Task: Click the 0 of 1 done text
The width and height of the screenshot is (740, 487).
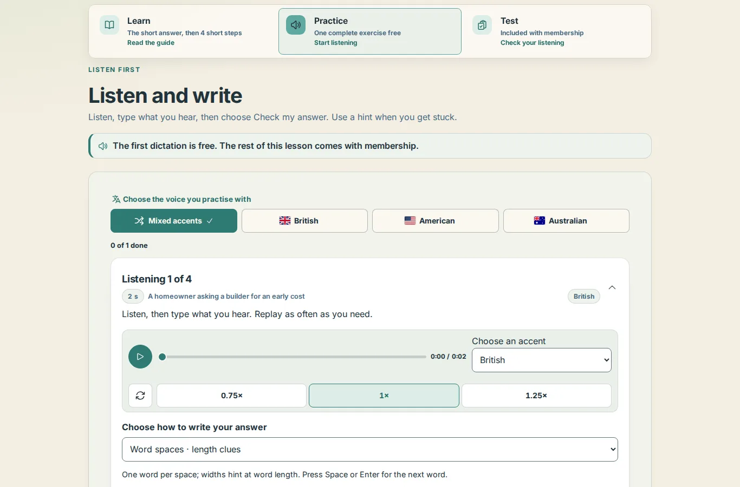Action: tap(129, 246)
